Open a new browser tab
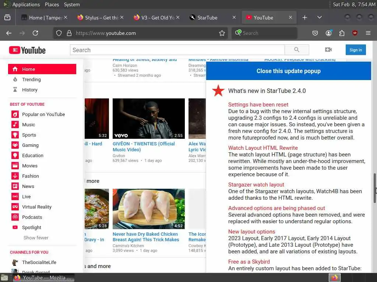 tap(304, 18)
